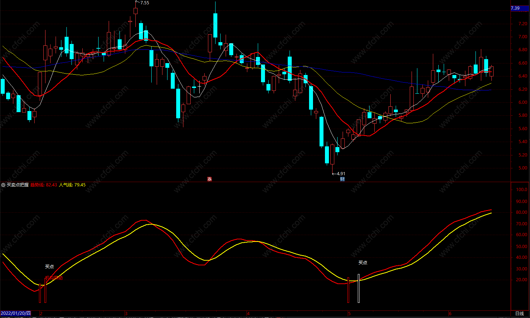The height and width of the screenshot is (318, 530).
Task: Click the white buy signal bar in May
Action: [x=359, y=288]
